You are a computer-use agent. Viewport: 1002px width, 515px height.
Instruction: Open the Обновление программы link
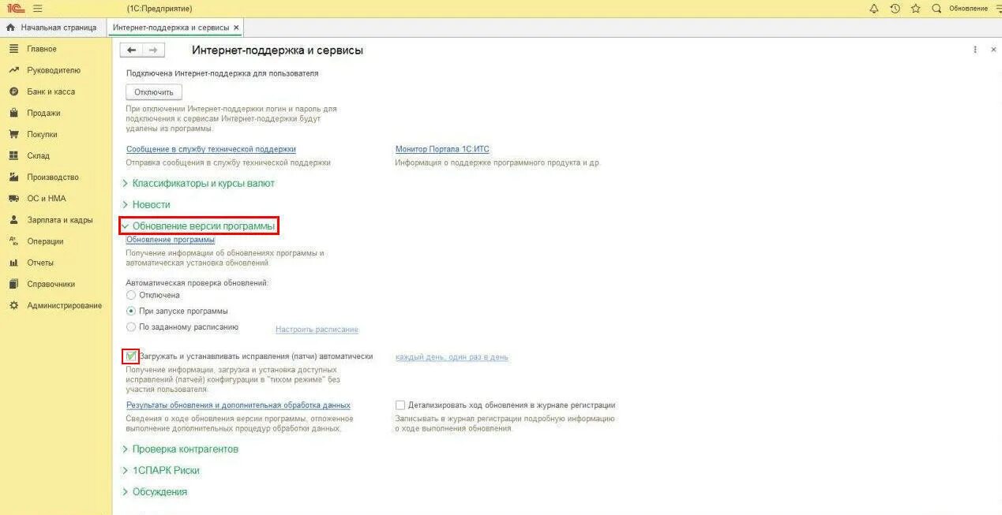tap(171, 240)
